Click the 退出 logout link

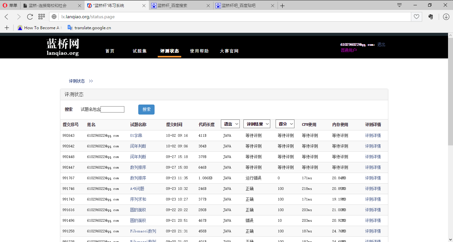pyautogui.click(x=381, y=44)
